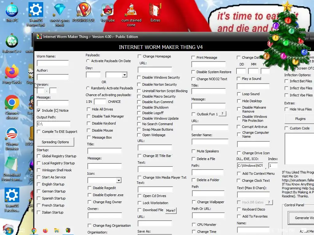This screenshot has height=235, width=314.
Task: Uncheck Include [C] Notice checkbox
Action: pos(39,110)
